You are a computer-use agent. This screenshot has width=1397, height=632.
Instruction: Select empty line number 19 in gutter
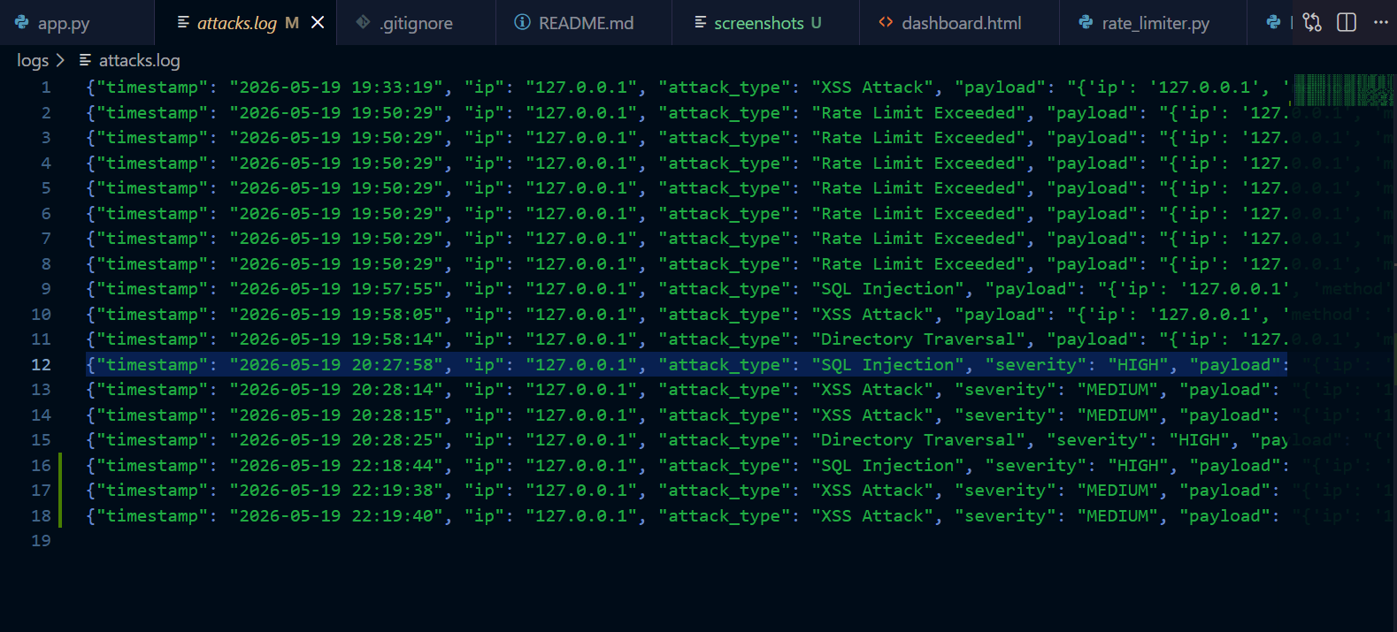[x=41, y=541]
